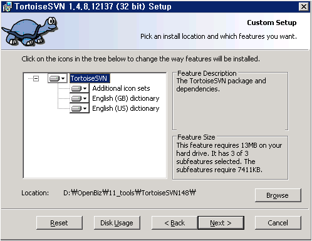The height and width of the screenshot is (241, 312).
Task: Click the Feature Description text
Action: pos(221,85)
